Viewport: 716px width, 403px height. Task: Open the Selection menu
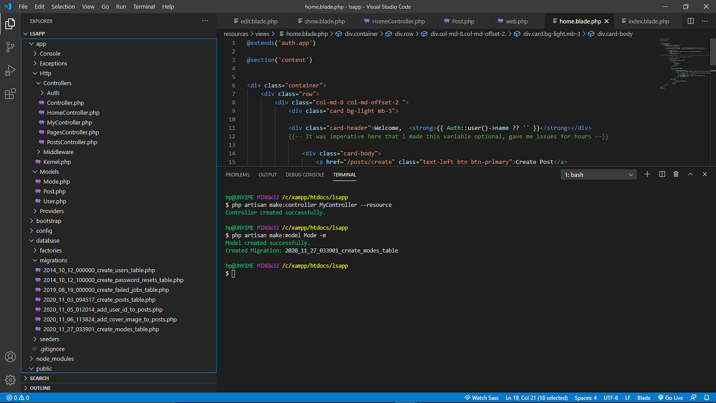(63, 7)
